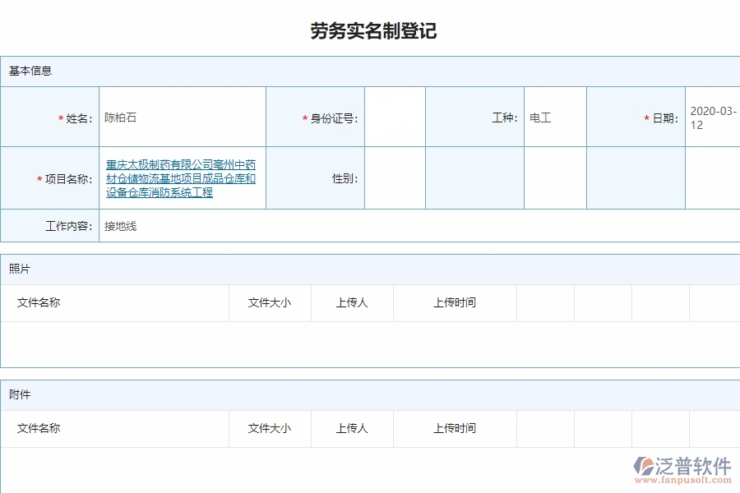This screenshot has width=740, height=493.
Task: Expand the 附件 section header
Action: point(20,394)
